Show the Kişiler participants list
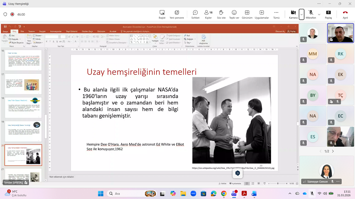The image size is (355, 199). click(x=208, y=14)
